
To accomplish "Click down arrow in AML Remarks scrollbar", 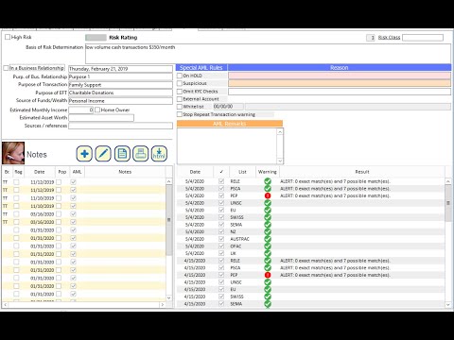I will pyautogui.click(x=280, y=161).
